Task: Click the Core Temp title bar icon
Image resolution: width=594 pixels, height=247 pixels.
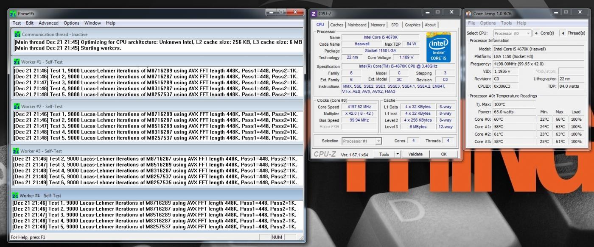Action: (x=469, y=13)
